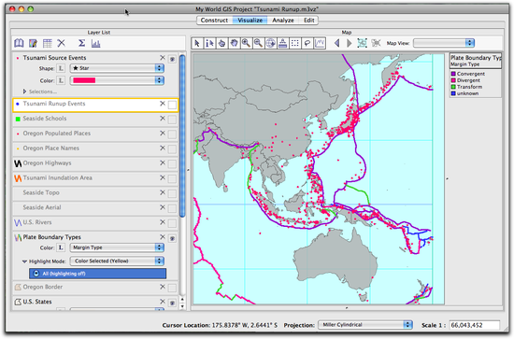
Task: Open the Shape dropdown showing Star
Action: pos(117,68)
